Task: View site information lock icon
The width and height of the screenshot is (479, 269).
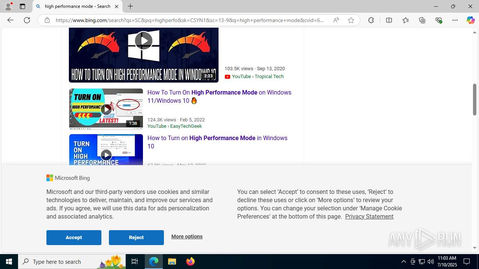Action: coord(47,20)
